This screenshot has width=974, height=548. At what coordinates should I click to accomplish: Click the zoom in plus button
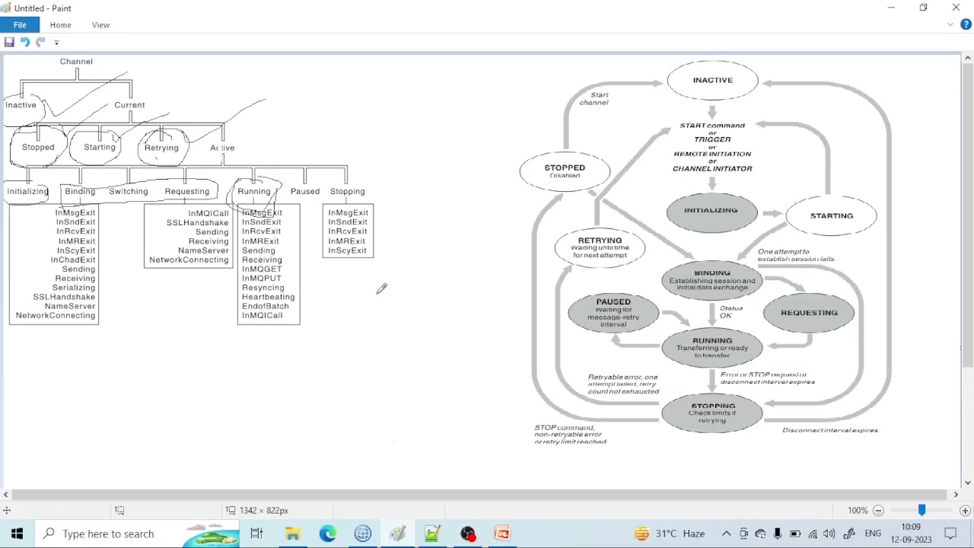(x=965, y=511)
